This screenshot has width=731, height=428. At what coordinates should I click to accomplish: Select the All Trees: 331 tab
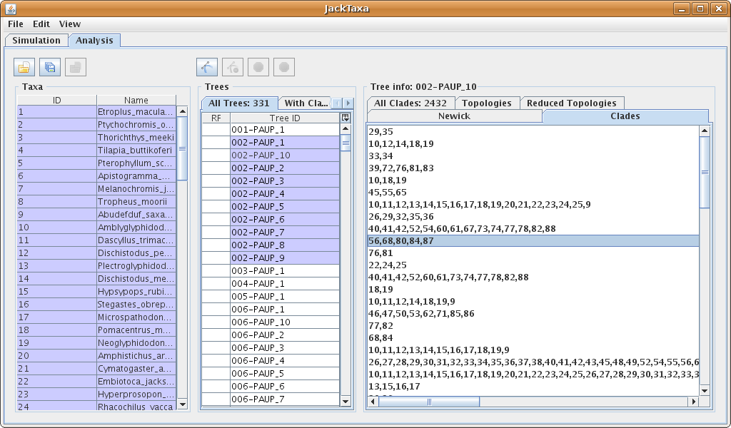click(x=239, y=103)
